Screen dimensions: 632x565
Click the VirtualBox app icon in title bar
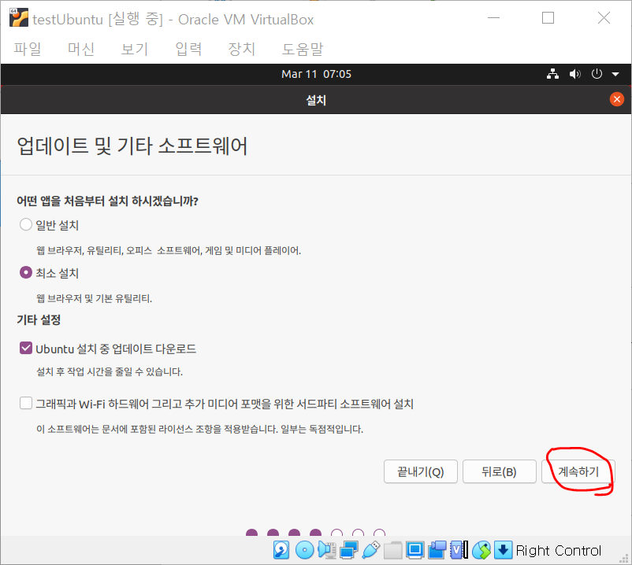[19, 18]
